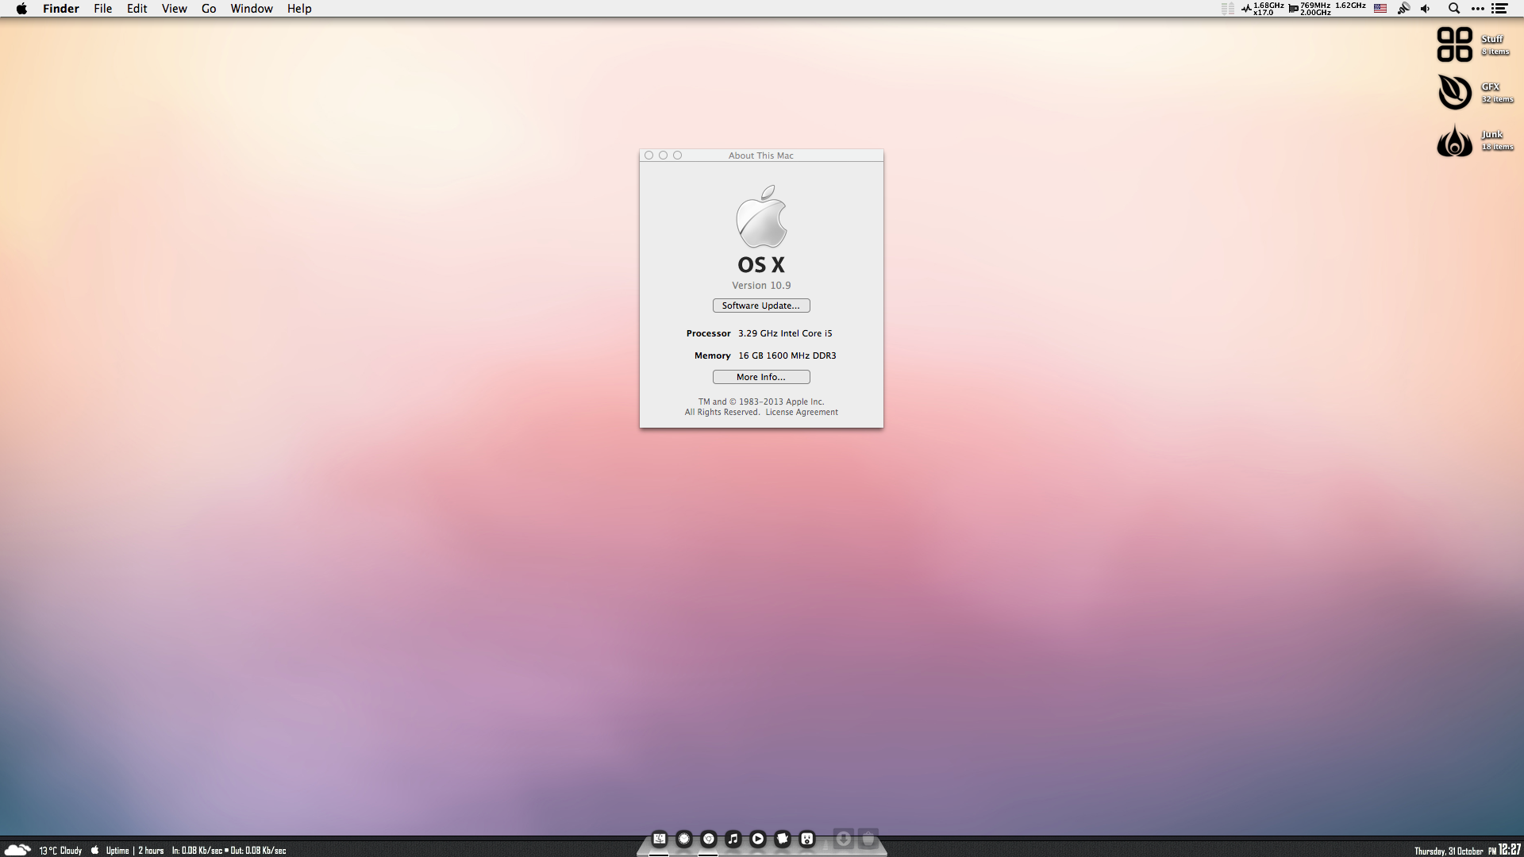The height and width of the screenshot is (857, 1524).
Task: Open the Apple menu
Action: [21, 9]
